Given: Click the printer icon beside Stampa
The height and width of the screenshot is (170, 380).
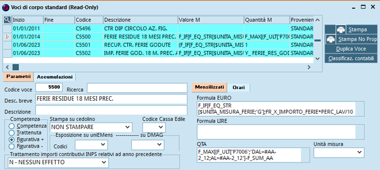Looking at the screenshot, I should tap(341, 29).
